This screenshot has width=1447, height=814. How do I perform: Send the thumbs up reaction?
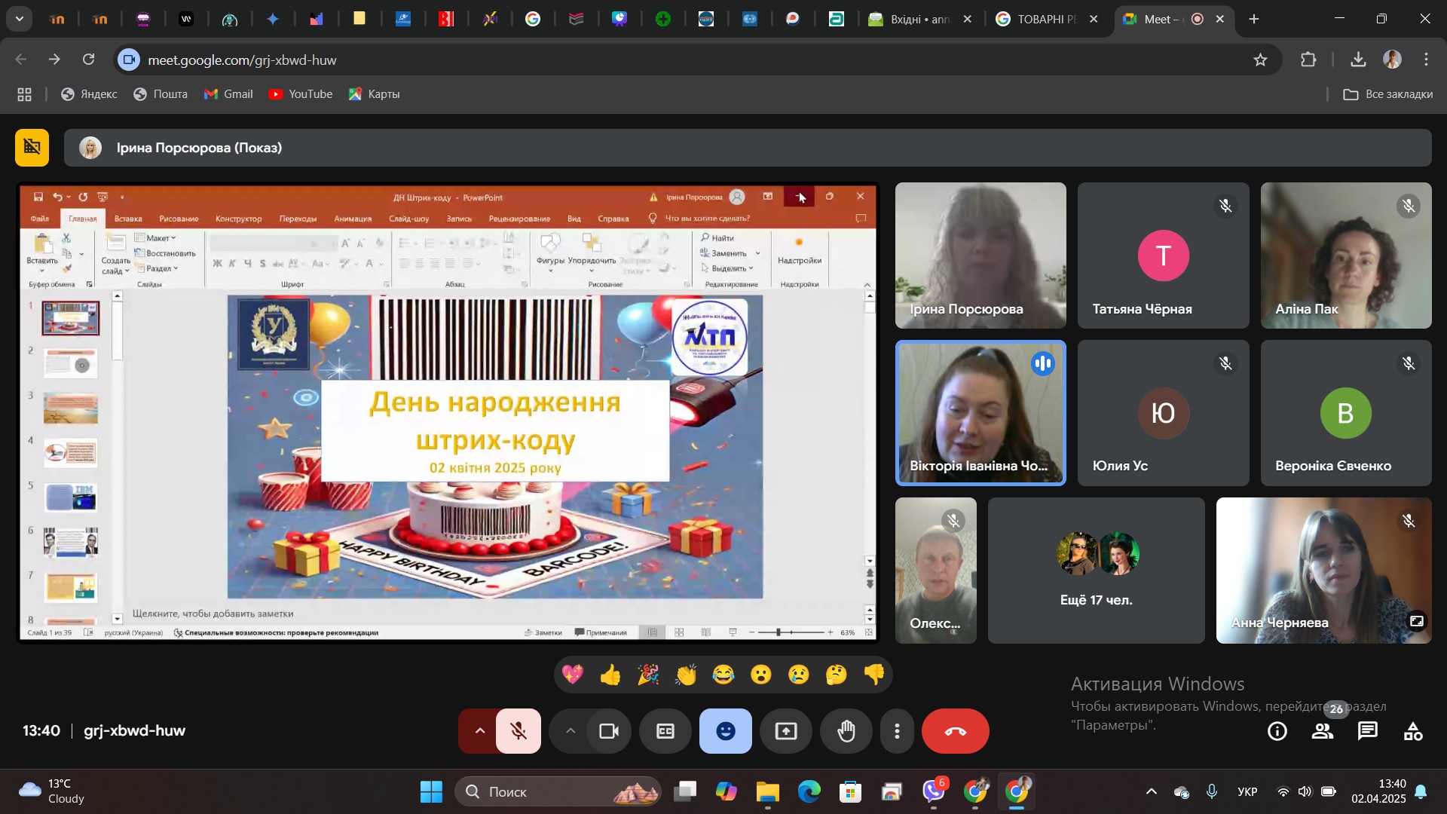click(610, 675)
